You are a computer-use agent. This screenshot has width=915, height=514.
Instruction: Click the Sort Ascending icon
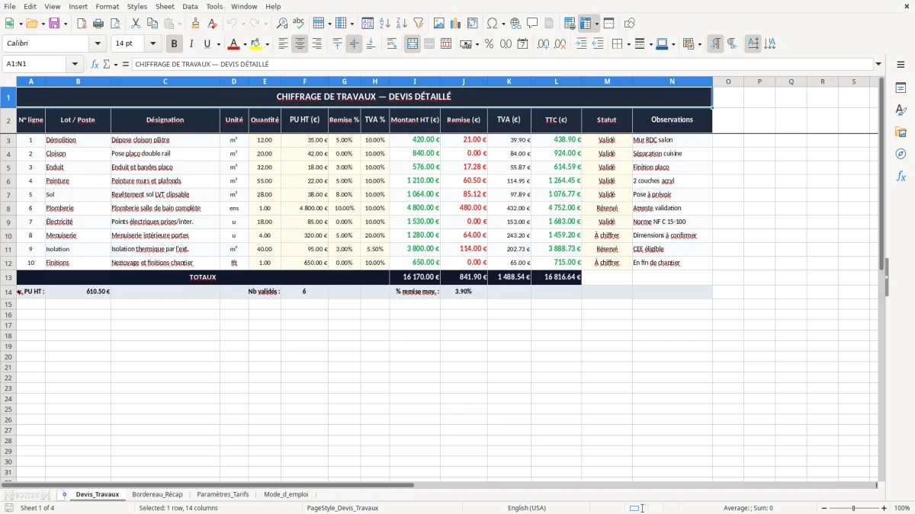coord(385,24)
